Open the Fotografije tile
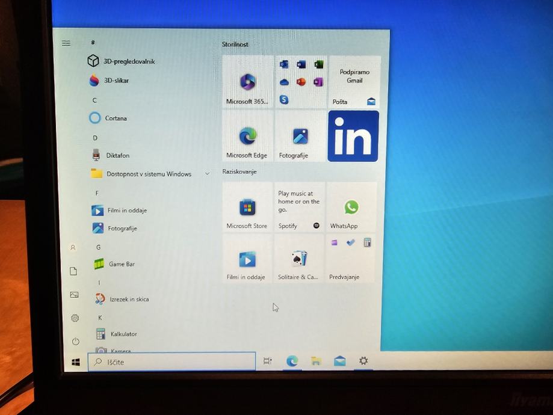Screen dimensions: 553x415 tap(300, 136)
